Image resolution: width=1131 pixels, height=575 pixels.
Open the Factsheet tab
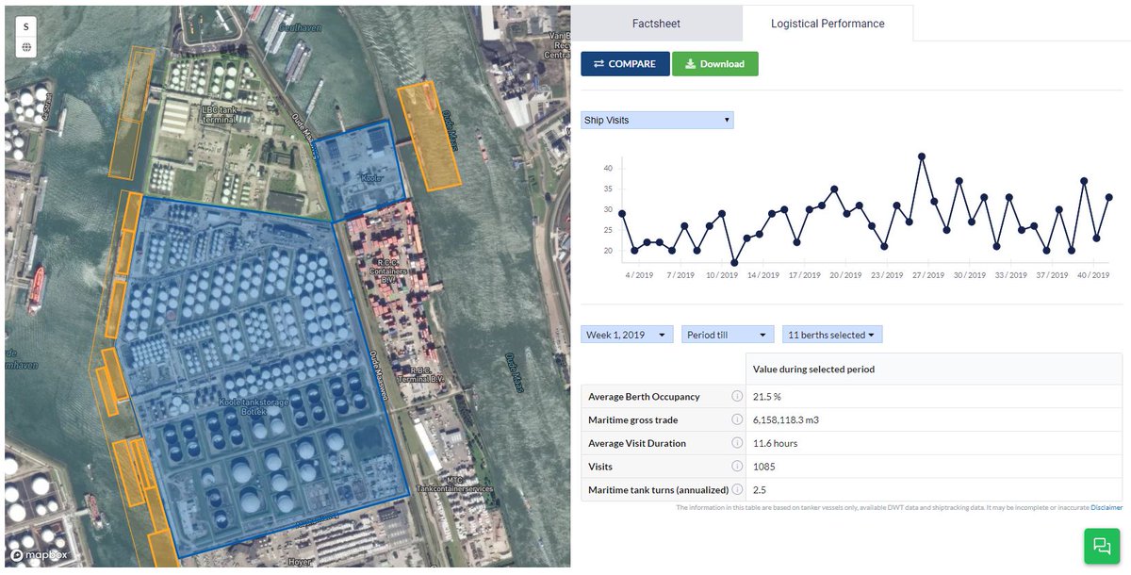pyautogui.click(x=656, y=24)
